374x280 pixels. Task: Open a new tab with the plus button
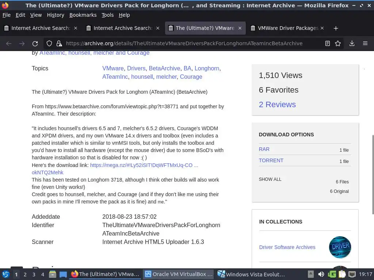tap(336, 28)
